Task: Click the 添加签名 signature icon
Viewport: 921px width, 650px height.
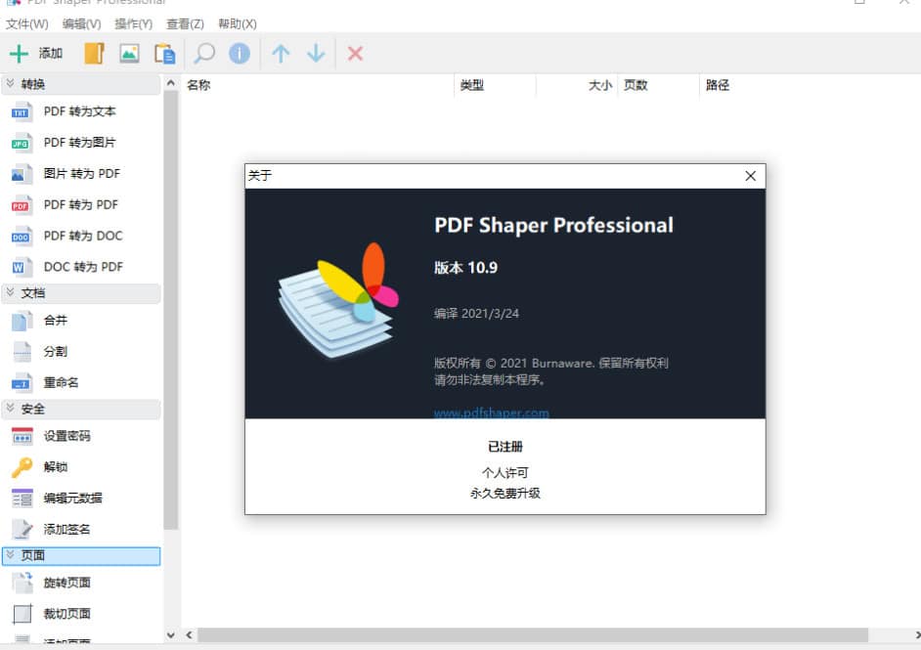Action: [x=22, y=529]
